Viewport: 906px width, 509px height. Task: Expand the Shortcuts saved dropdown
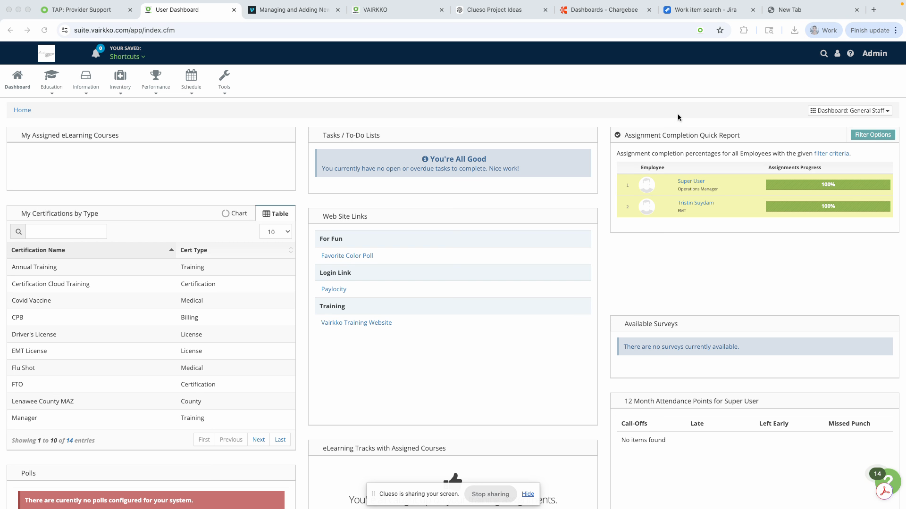click(x=127, y=57)
